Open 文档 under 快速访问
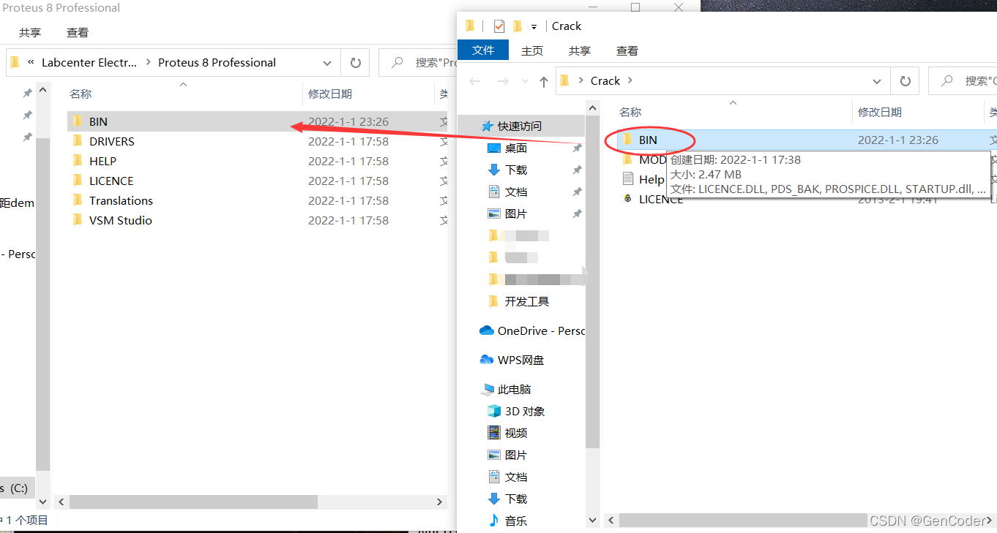Viewport: 997px width, 533px height. click(x=515, y=192)
